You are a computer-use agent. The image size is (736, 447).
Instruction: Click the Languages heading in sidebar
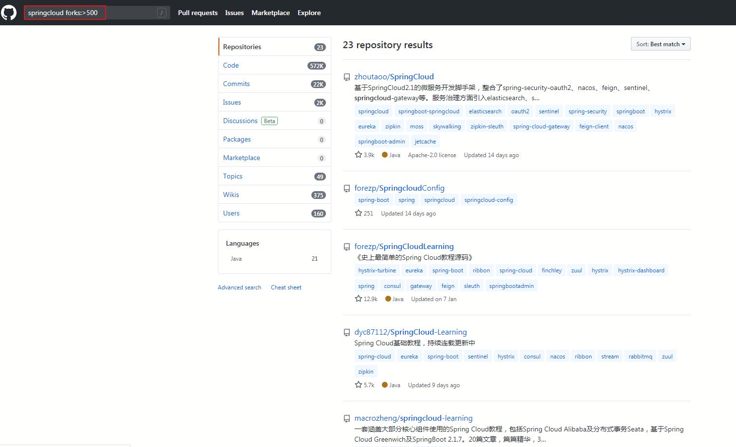pos(242,243)
